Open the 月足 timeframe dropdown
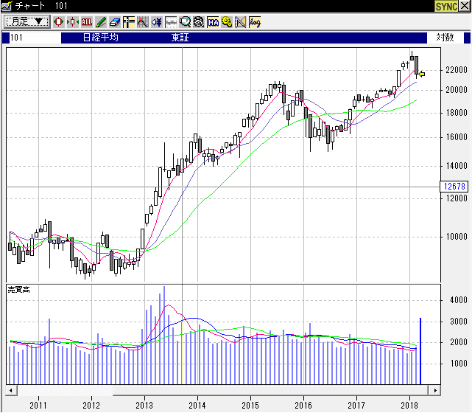This screenshot has width=472, height=413. [28, 22]
